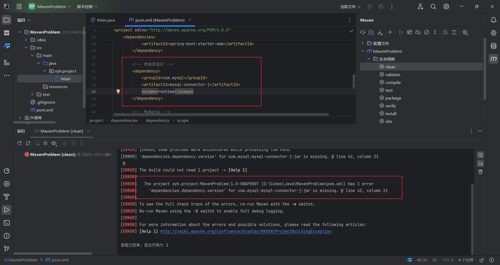Toggle scroll to end in console
This screenshot has width=500, height=265.
coord(480,163)
